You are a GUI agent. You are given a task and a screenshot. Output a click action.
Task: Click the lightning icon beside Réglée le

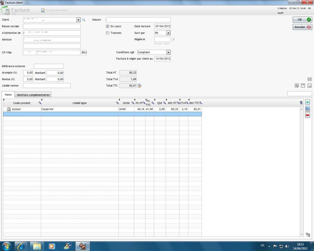pos(173,39)
